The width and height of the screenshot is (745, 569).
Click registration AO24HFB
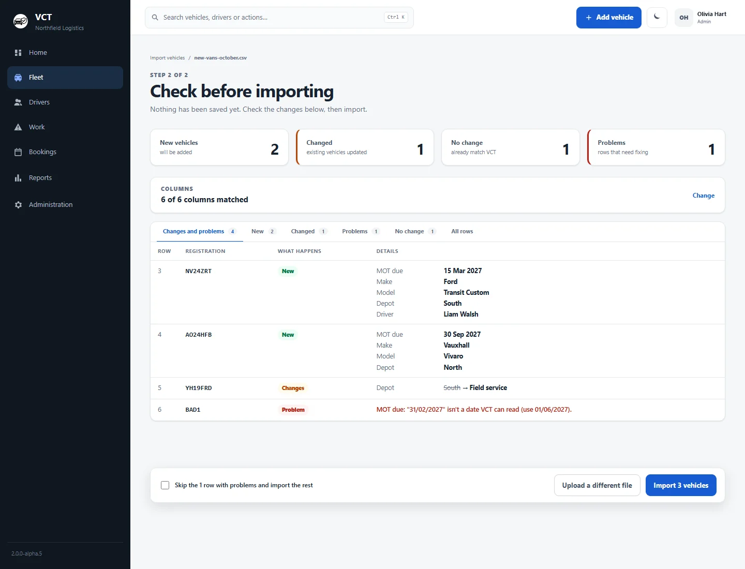pyautogui.click(x=199, y=335)
